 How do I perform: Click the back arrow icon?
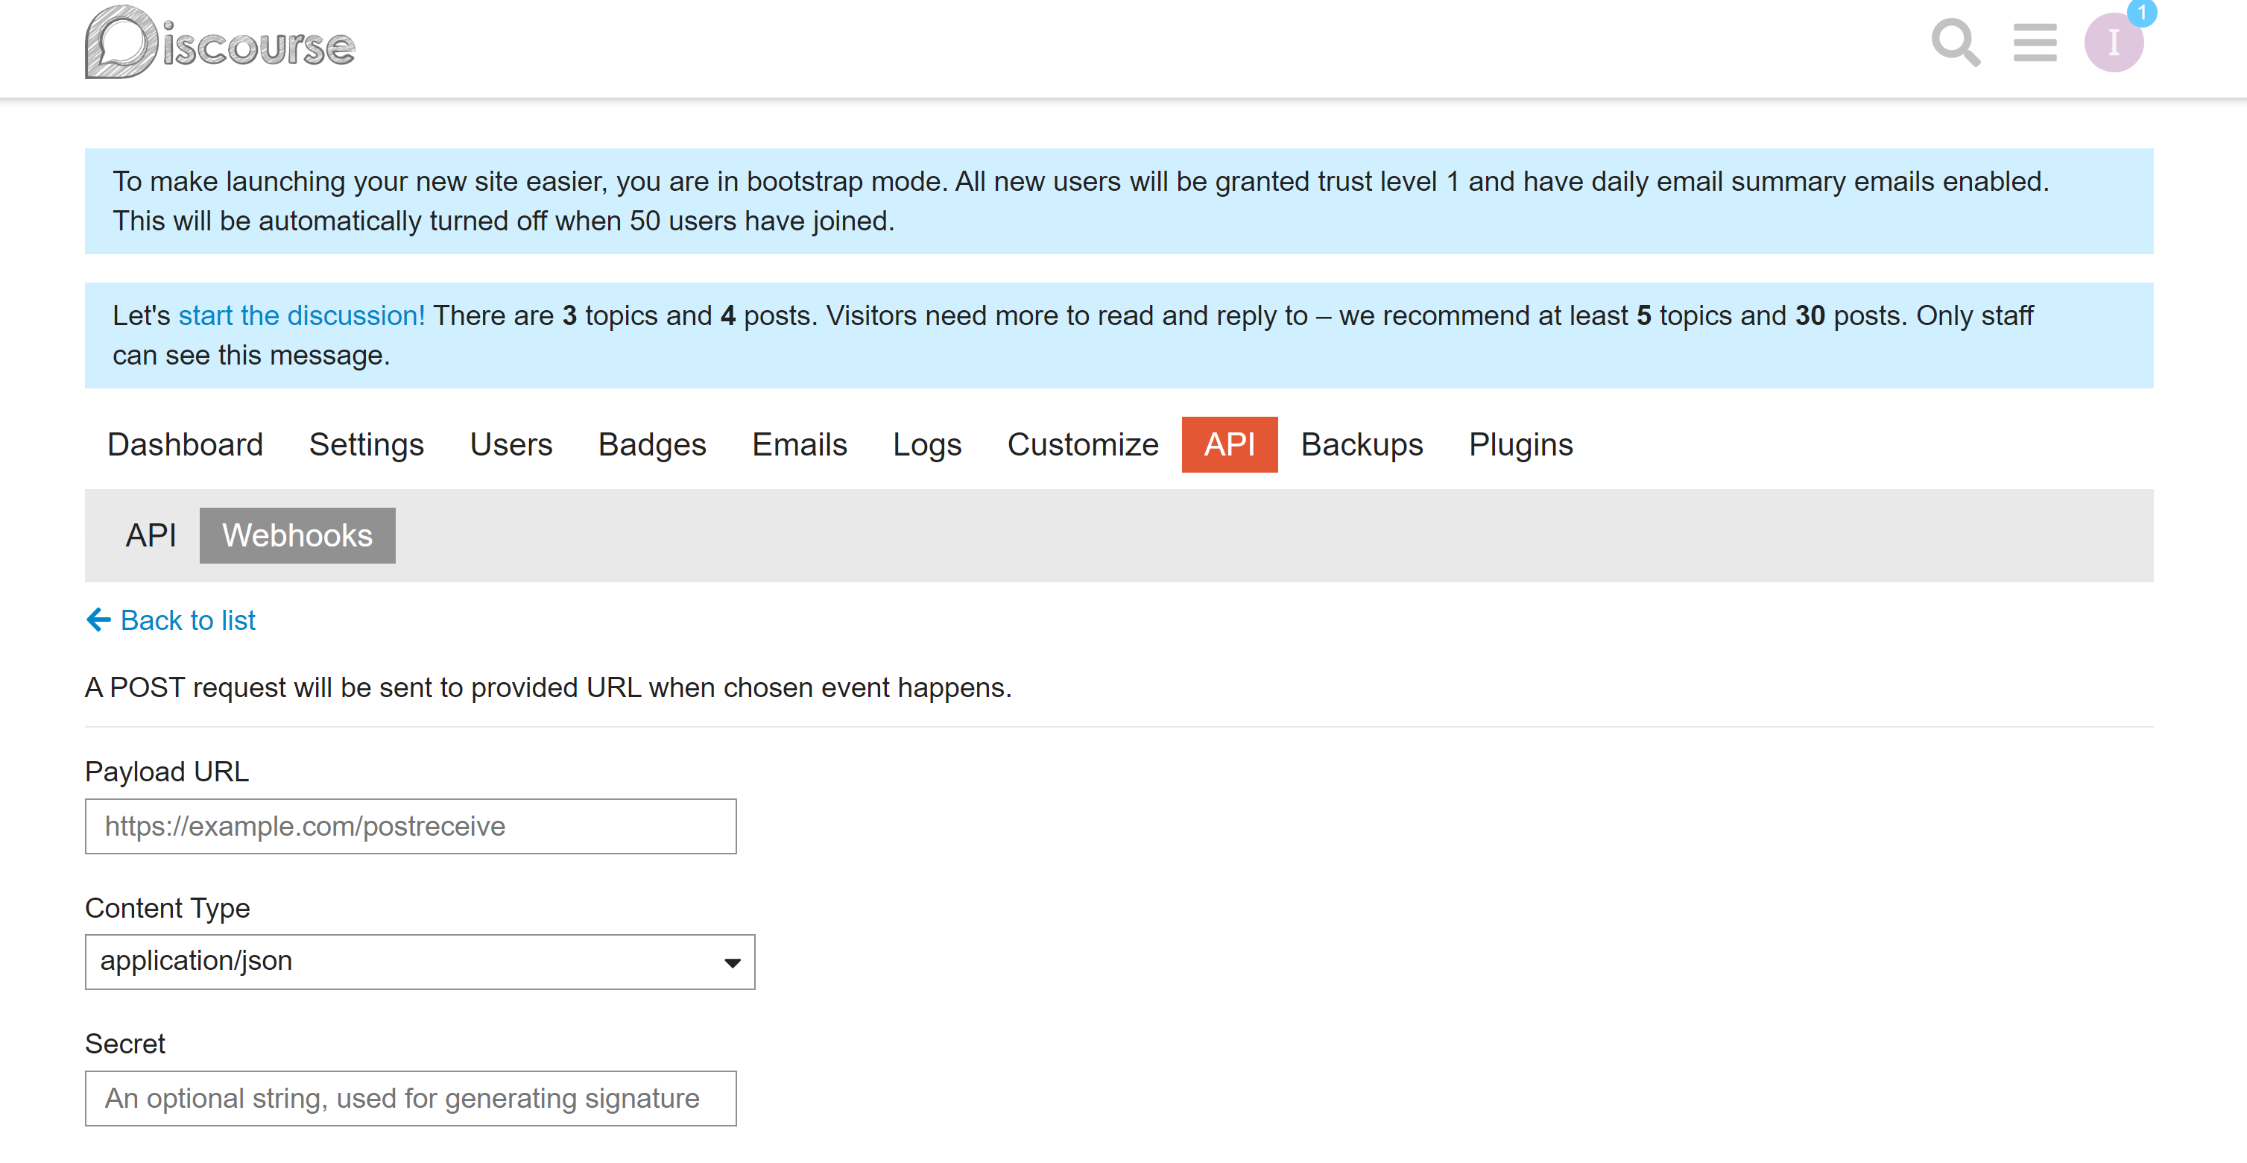click(x=98, y=620)
